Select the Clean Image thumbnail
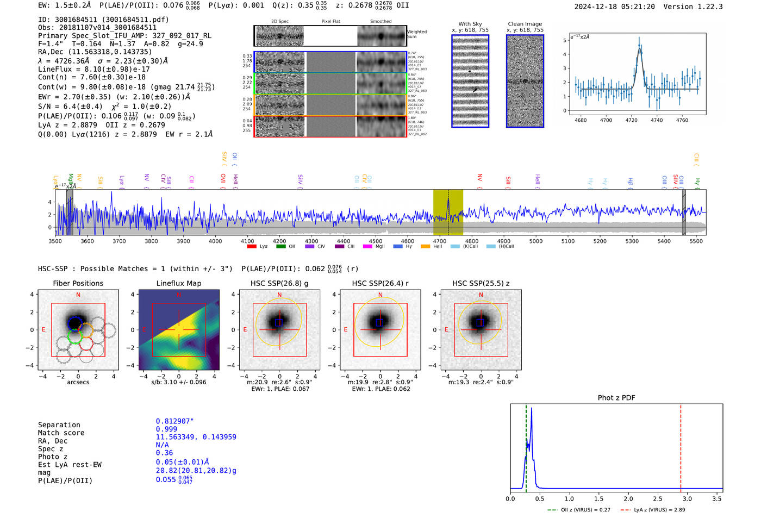This screenshot has height=518, width=761. (x=525, y=81)
